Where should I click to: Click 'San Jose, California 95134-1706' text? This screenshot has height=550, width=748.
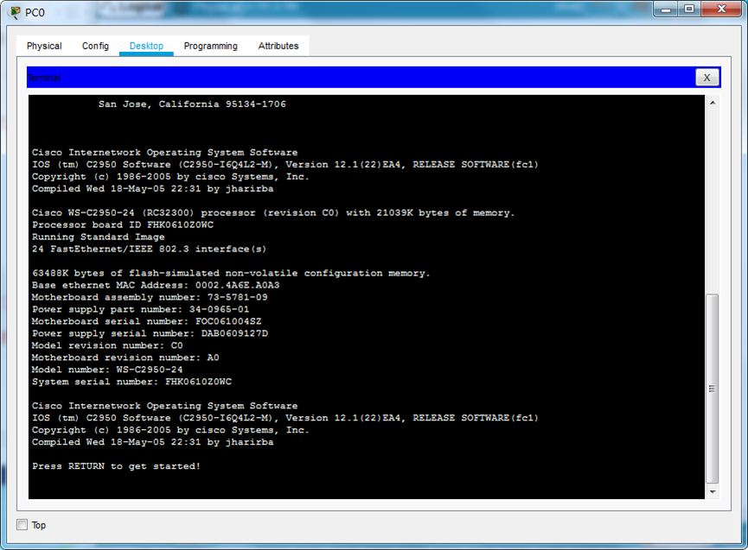coord(192,104)
